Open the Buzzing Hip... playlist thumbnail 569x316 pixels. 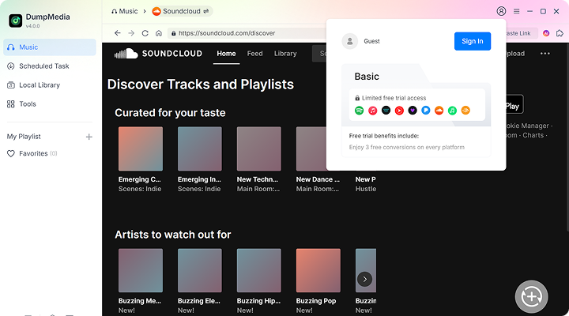(x=258, y=270)
